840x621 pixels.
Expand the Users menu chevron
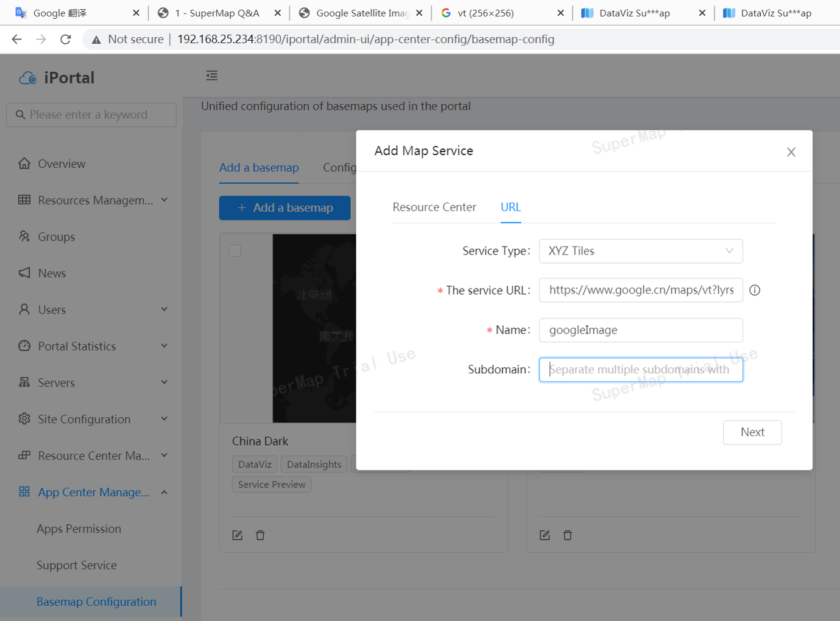coord(164,309)
